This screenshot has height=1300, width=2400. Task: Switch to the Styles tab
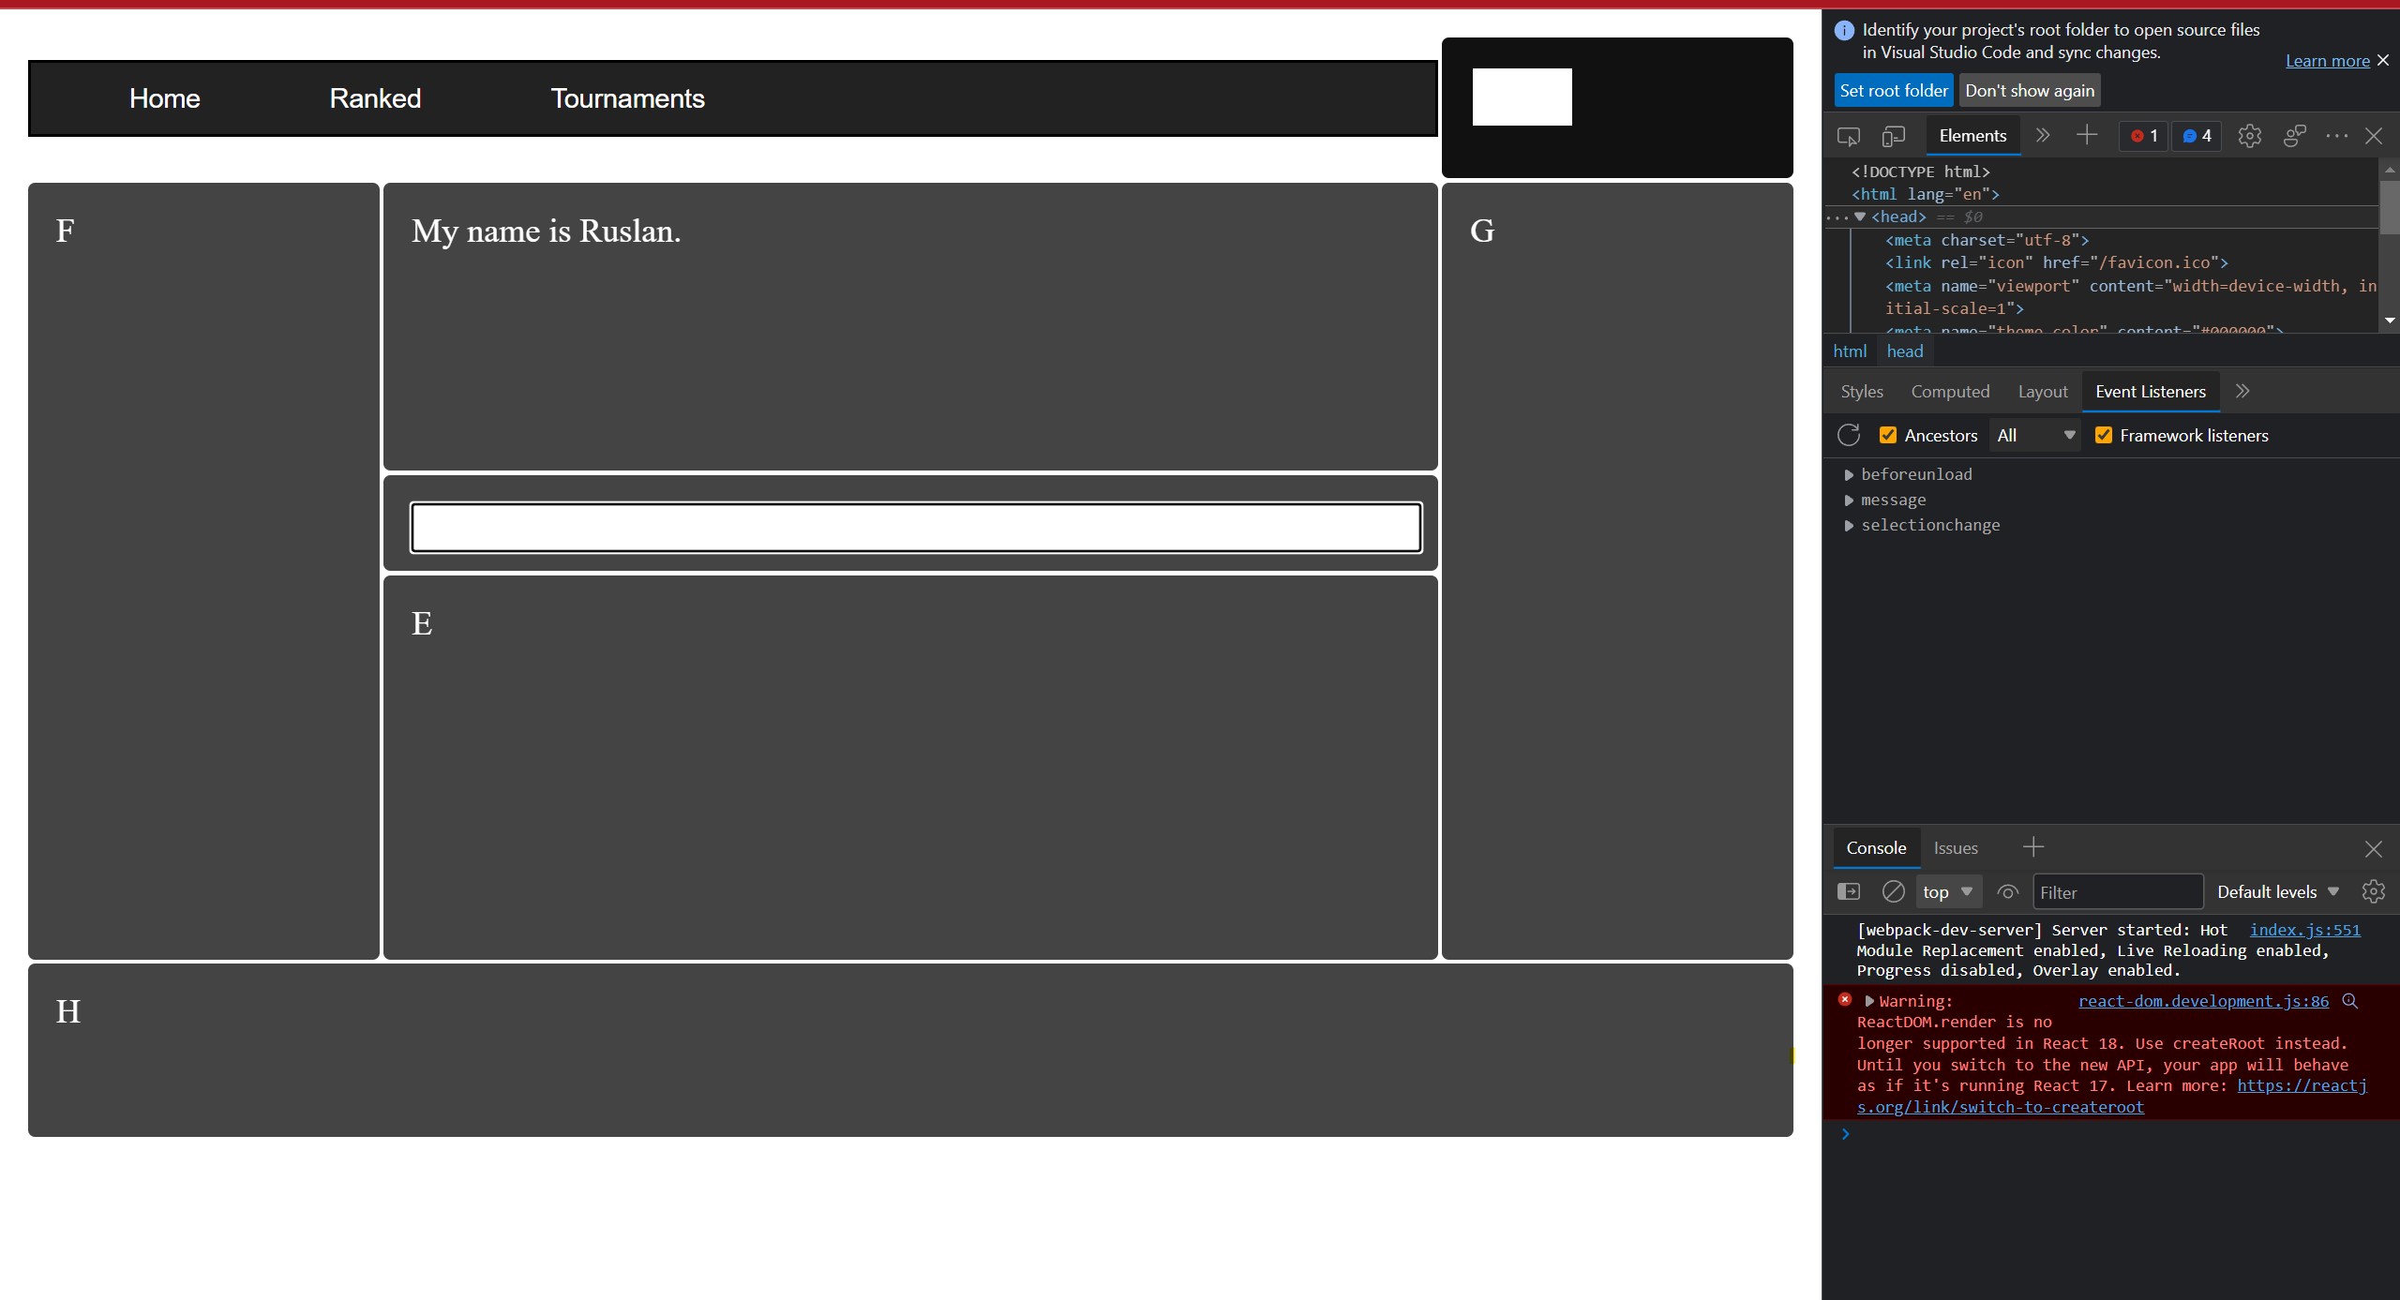(x=1861, y=392)
